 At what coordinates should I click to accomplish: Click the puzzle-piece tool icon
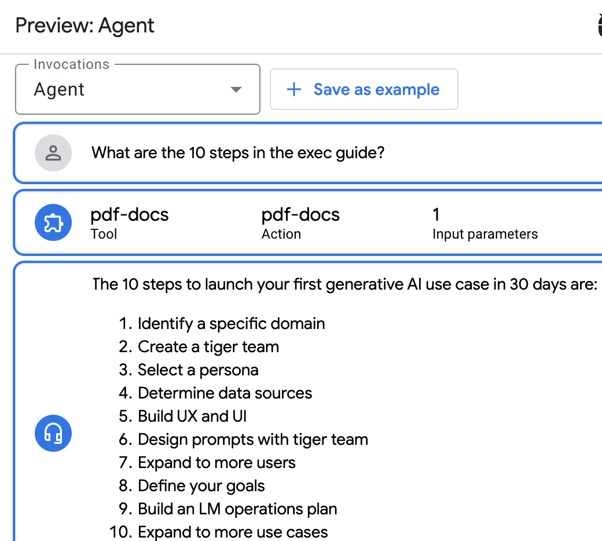point(53,222)
